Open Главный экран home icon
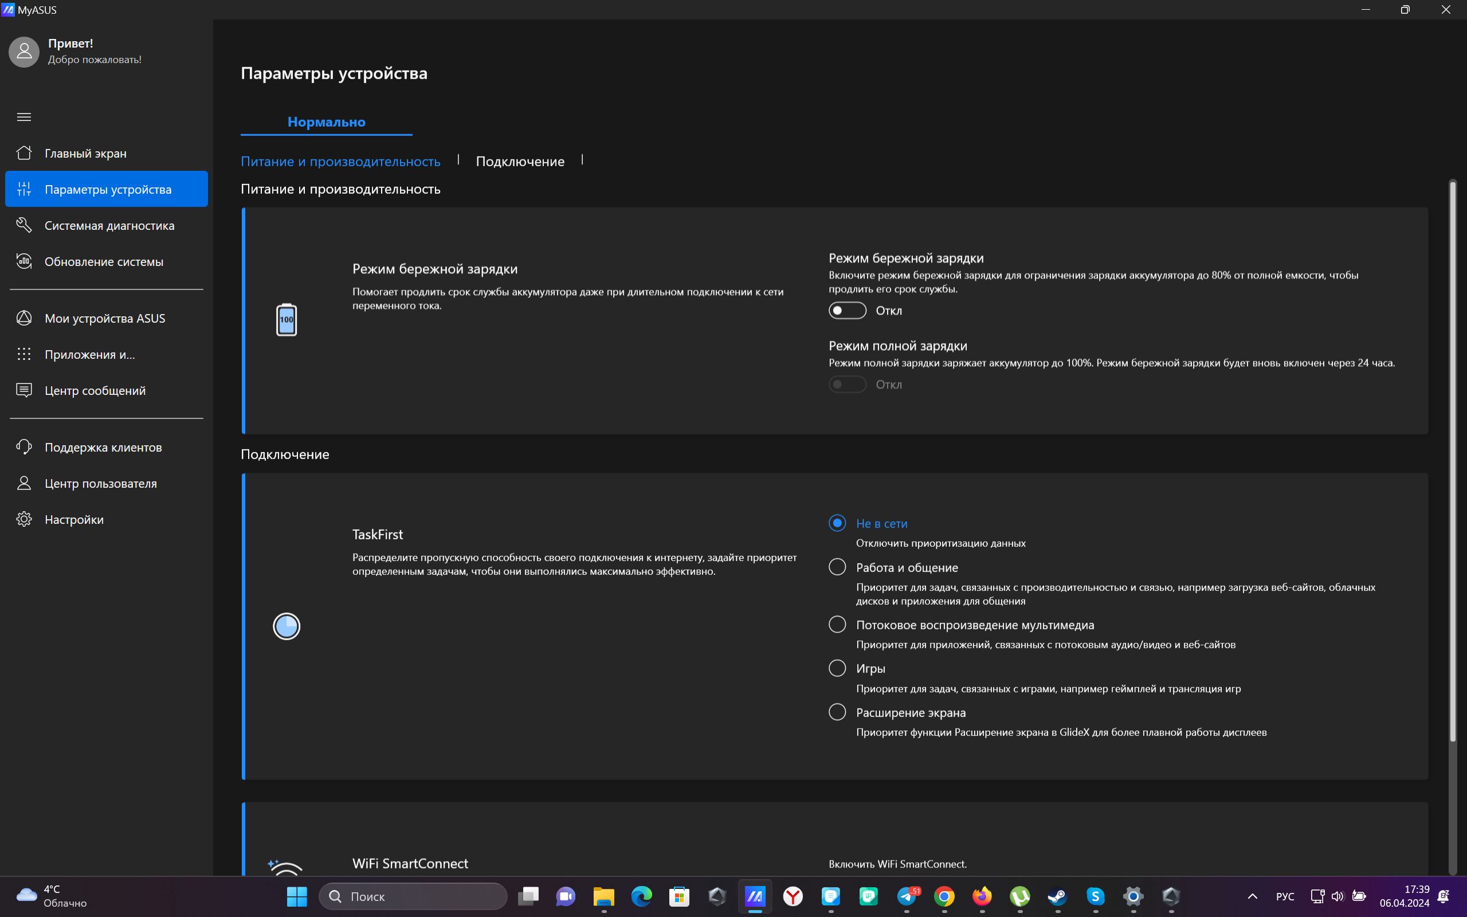This screenshot has height=917, width=1467. tap(23, 153)
